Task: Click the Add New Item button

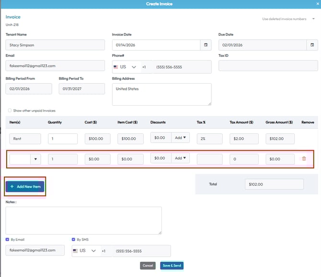Action: (x=25, y=187)
